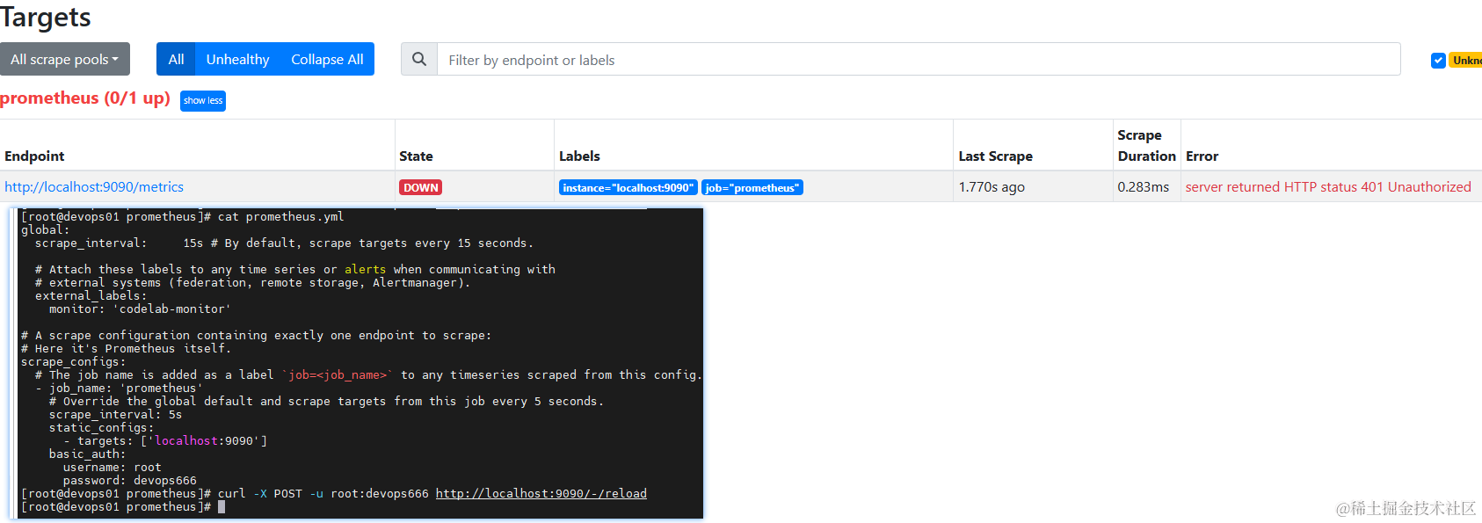Click the reload URL in the terminal
The image size is (1482, 523).
pyautogui.click(x=541, y=494)
